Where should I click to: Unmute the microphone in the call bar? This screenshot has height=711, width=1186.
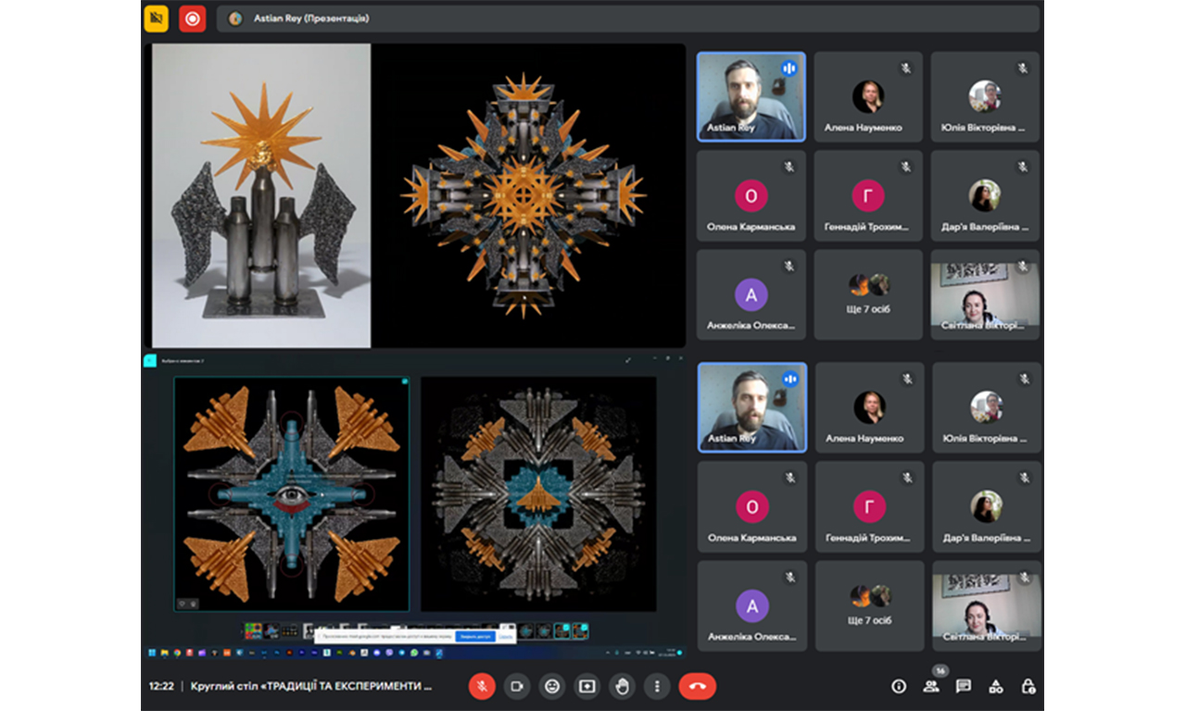pos(482,686)
